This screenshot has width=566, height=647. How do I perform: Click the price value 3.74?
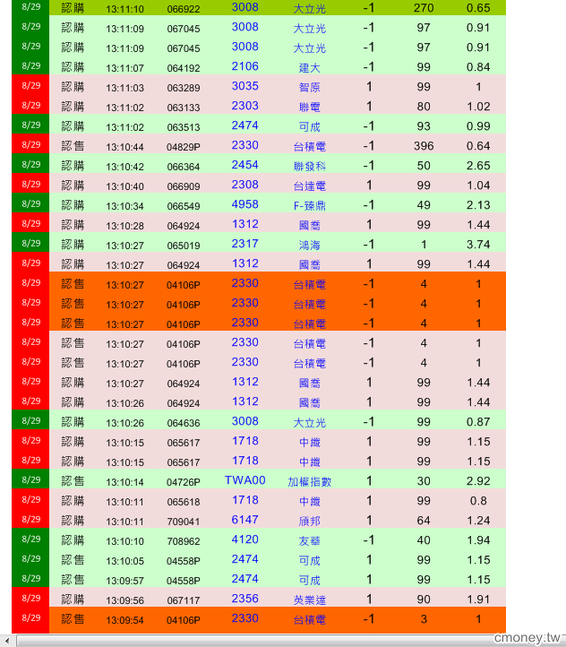coord(478,245)
